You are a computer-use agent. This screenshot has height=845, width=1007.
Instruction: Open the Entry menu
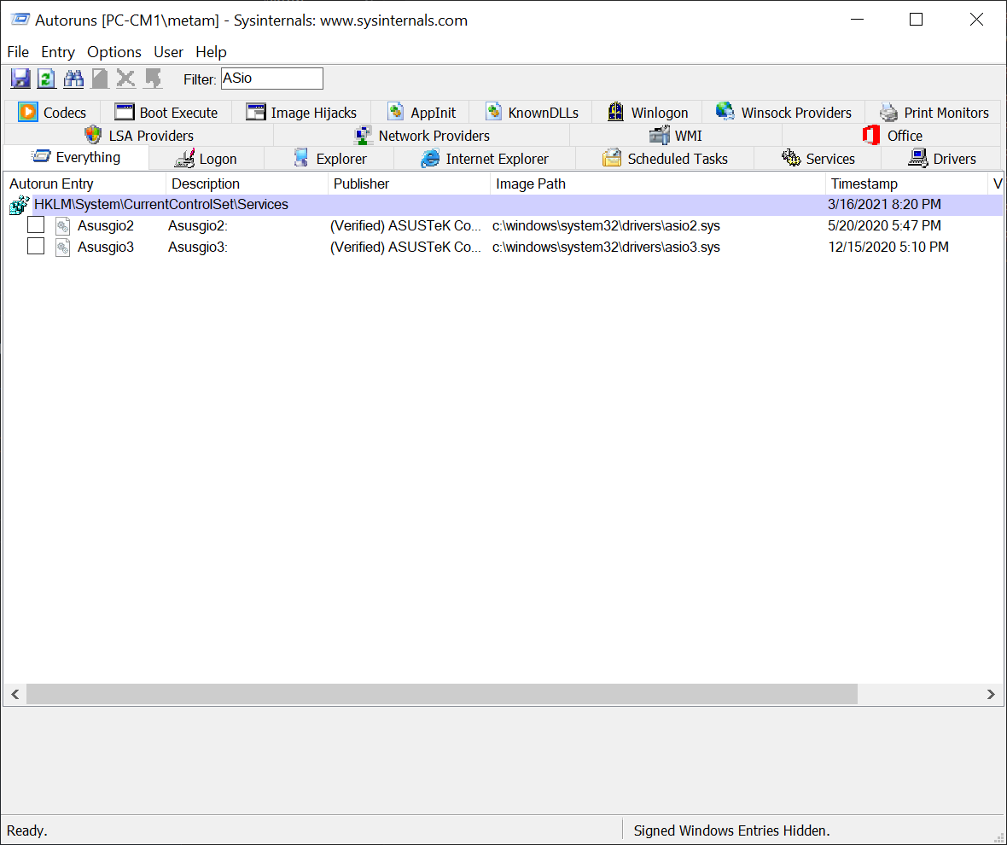58,52
